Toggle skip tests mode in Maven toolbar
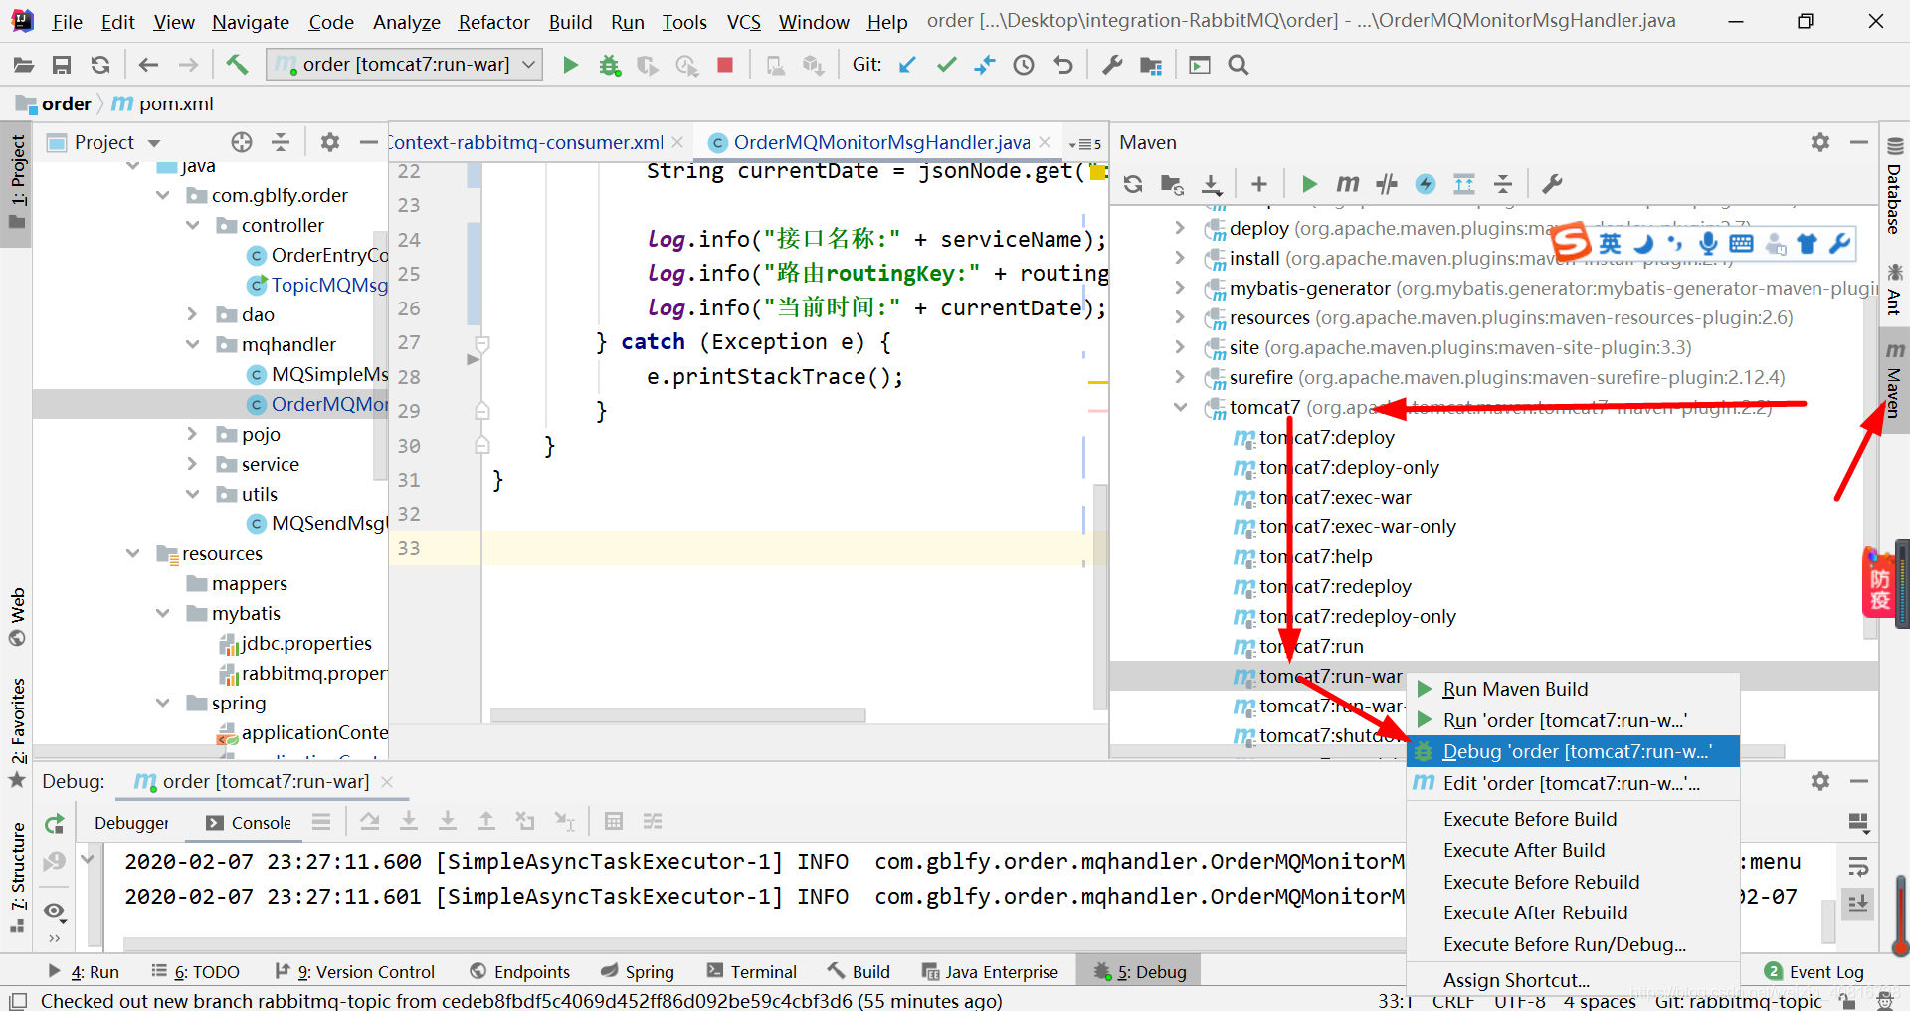Screen dimensions: 1910x1011 click(1426, 184)
